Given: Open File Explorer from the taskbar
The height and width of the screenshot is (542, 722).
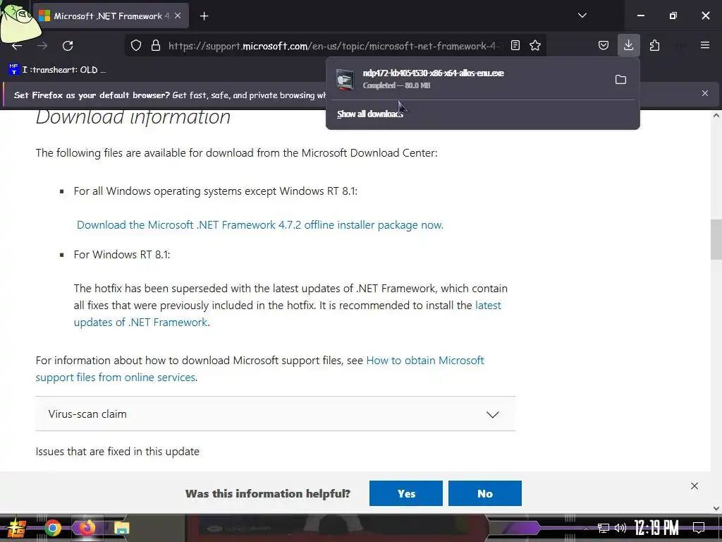Looking at the screenshot, I should [x=121, y=528].
